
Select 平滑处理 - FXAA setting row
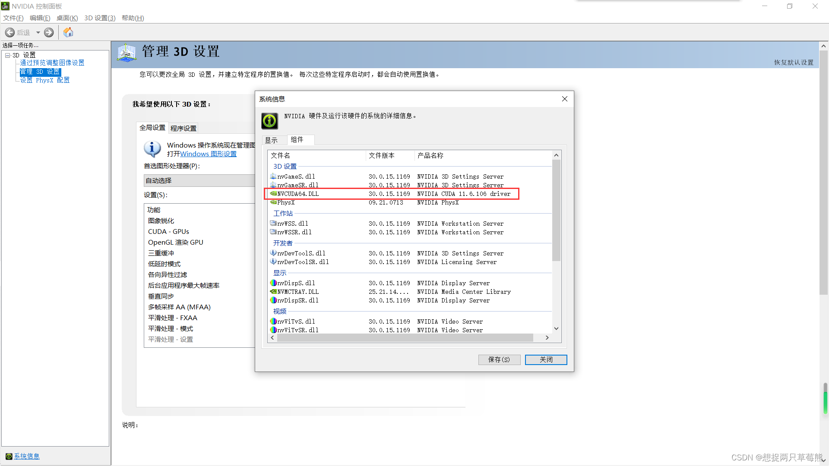coord(172,318)
